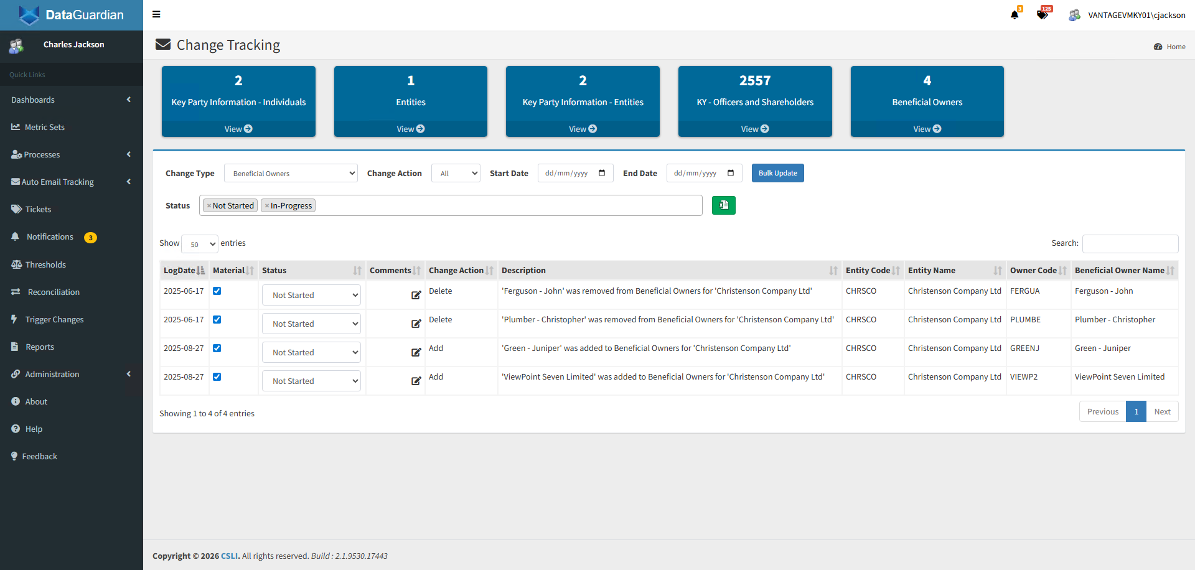Screen dimensions: 1195x570
Task: Click the tickets tag icon with 125 badge
Action: coord(1042,15)
